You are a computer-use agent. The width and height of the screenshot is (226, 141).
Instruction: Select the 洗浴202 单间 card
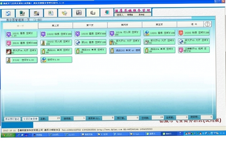coord(90,51)
